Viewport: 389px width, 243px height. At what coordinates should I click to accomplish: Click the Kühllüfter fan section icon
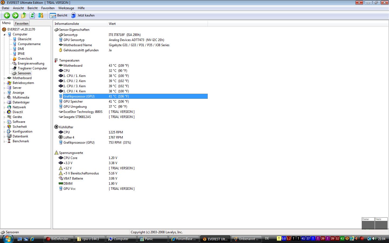56,127
